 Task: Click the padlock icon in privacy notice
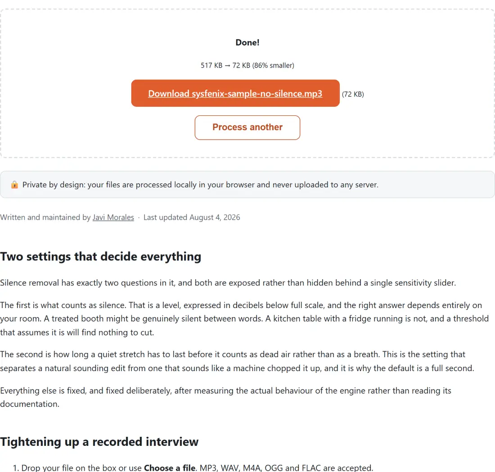14,185
